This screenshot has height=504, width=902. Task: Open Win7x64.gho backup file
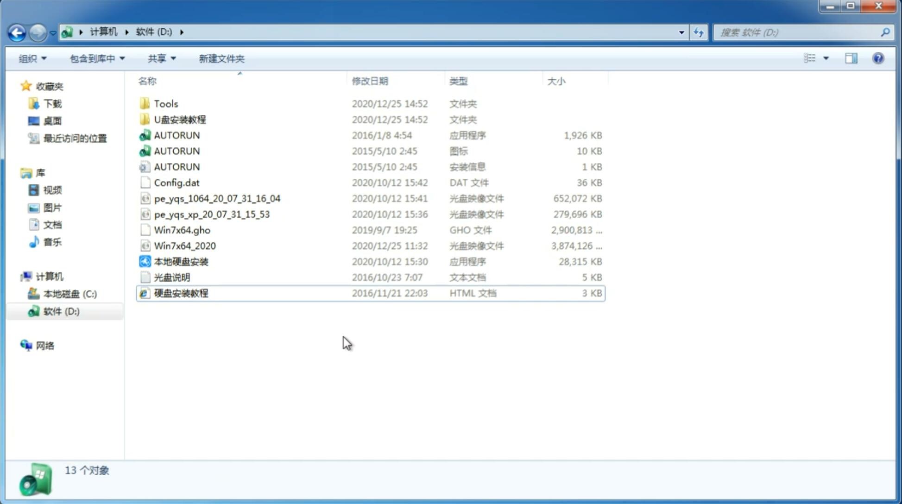(x=183, y=230)
